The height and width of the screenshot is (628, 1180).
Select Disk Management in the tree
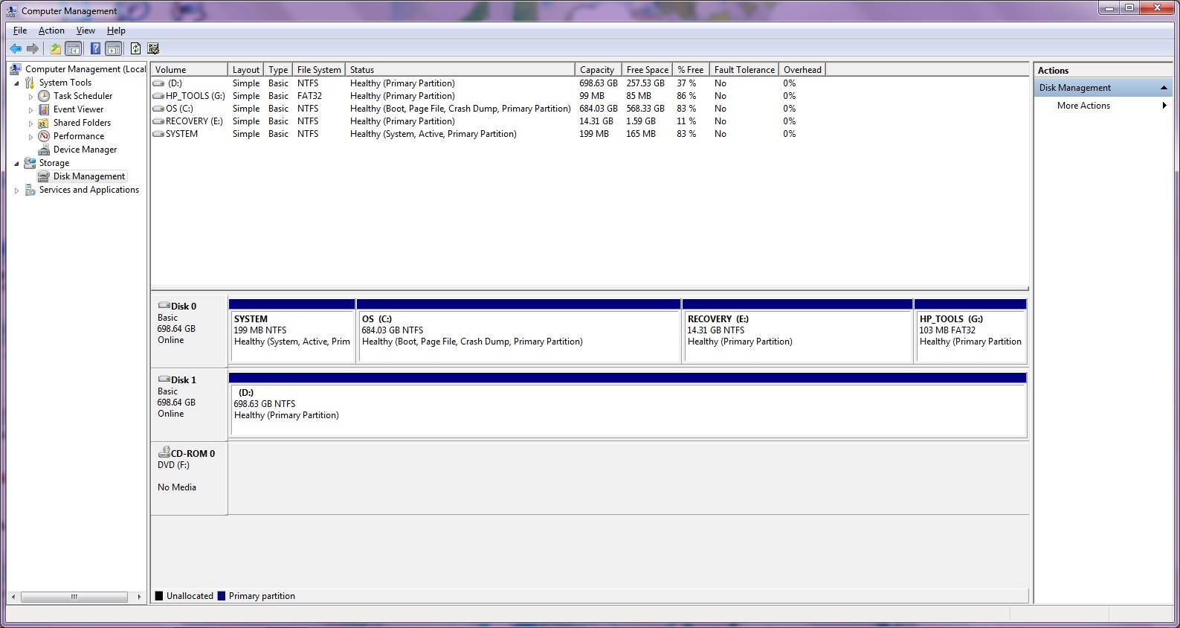(89, 176)
